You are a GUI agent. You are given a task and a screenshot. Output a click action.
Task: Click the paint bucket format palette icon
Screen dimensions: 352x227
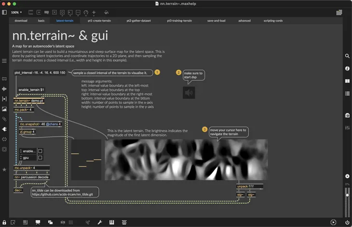click(x=107, y=13)
